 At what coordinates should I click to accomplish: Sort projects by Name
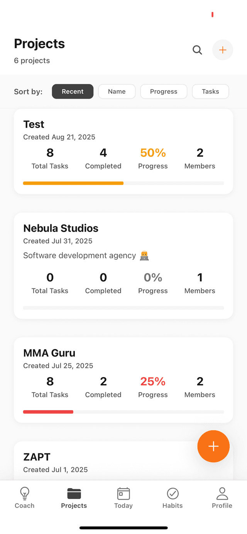click(x=117, y=91)
